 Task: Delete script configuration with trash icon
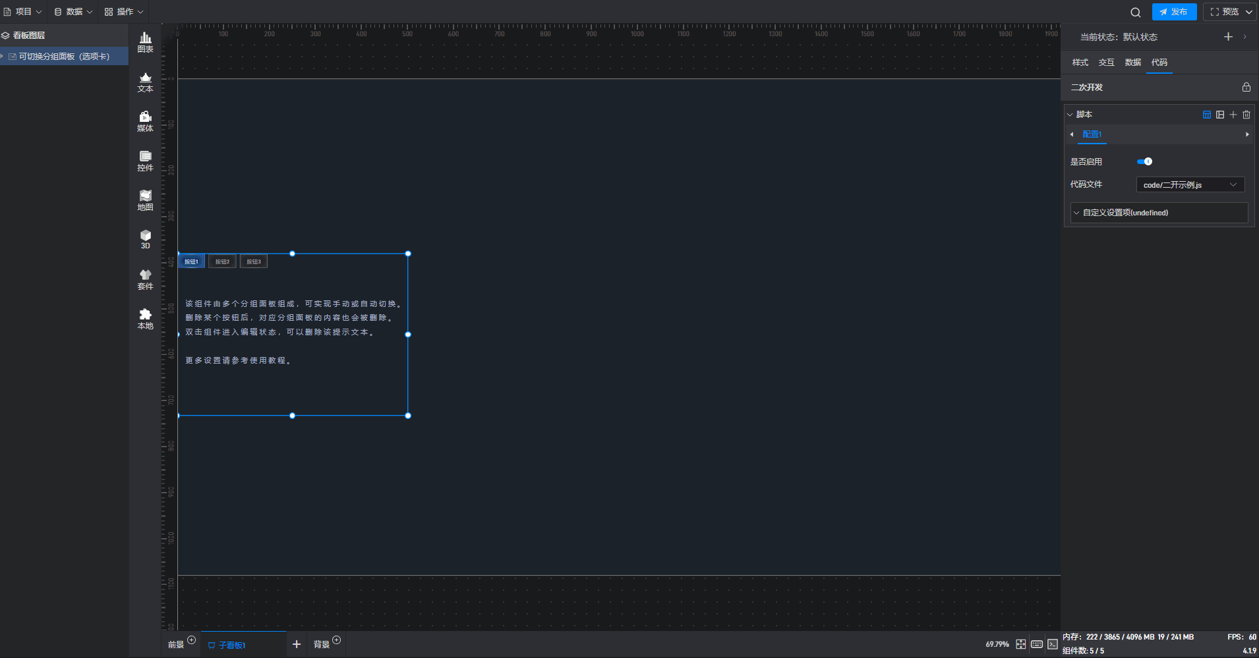1246,115
